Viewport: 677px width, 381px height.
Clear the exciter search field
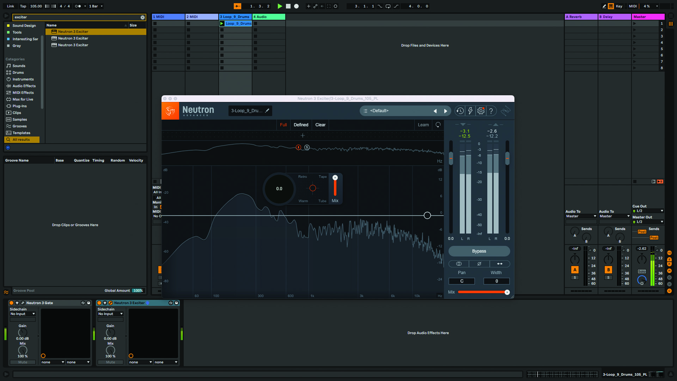click(x=142, y=17)
